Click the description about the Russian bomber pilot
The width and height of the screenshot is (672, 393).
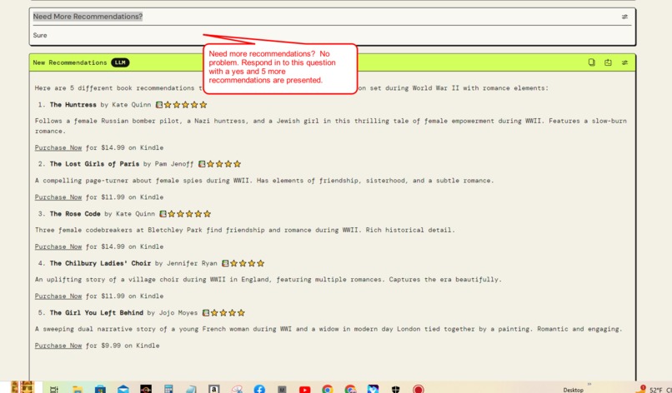(x=330, y=126)
